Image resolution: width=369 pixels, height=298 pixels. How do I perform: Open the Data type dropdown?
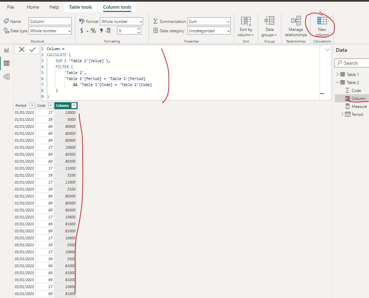(50, 31)
